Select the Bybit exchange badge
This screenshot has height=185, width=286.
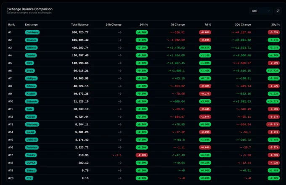(x=30, y=71)
